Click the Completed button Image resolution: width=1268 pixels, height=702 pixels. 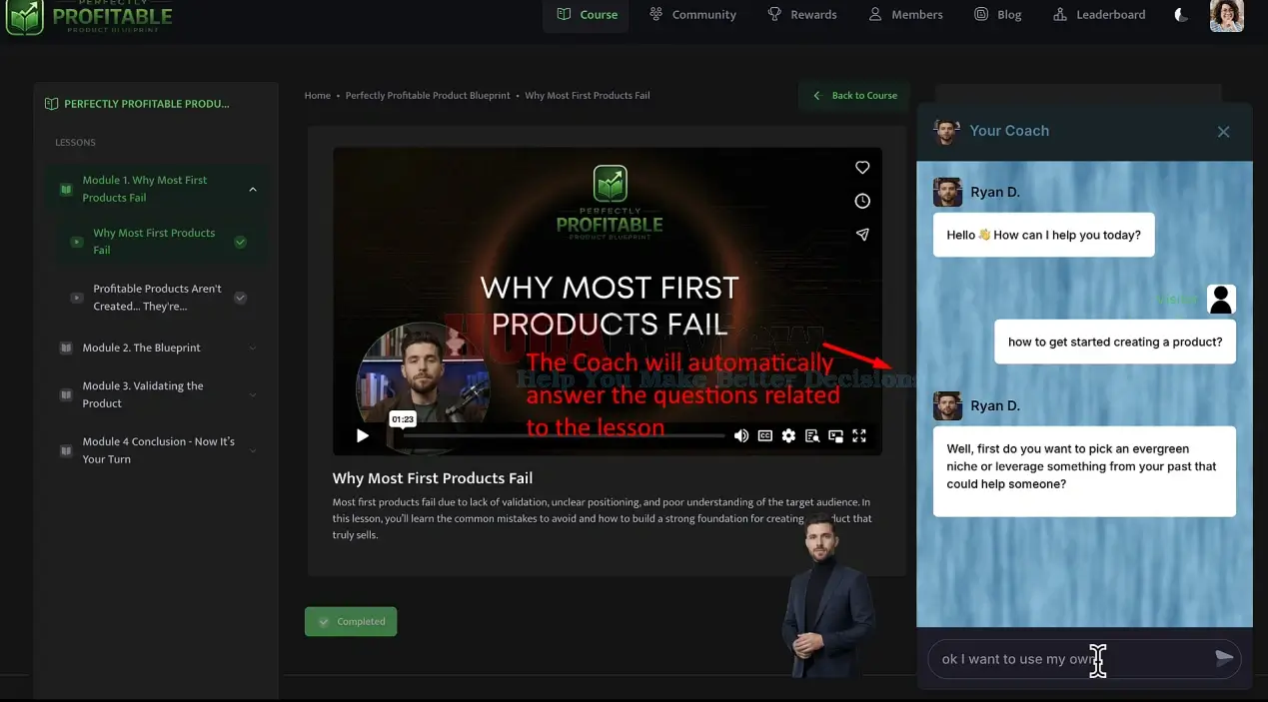click(351, 621)
